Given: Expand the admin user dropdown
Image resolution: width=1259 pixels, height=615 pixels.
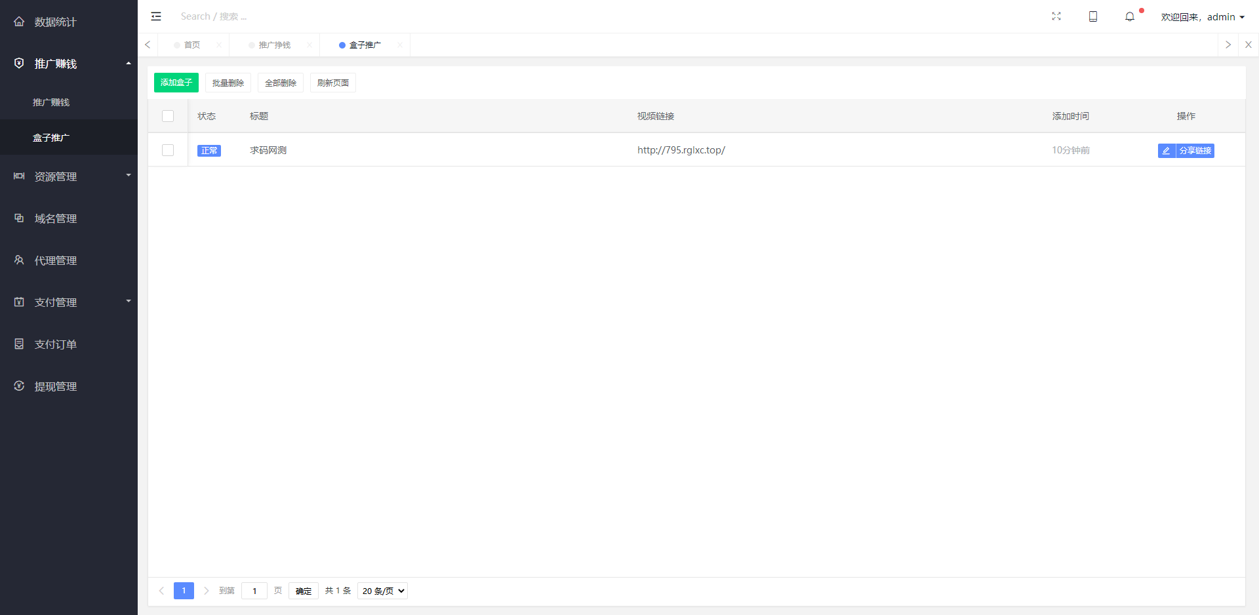Looking at the screenshot, I should [1203, 17].
